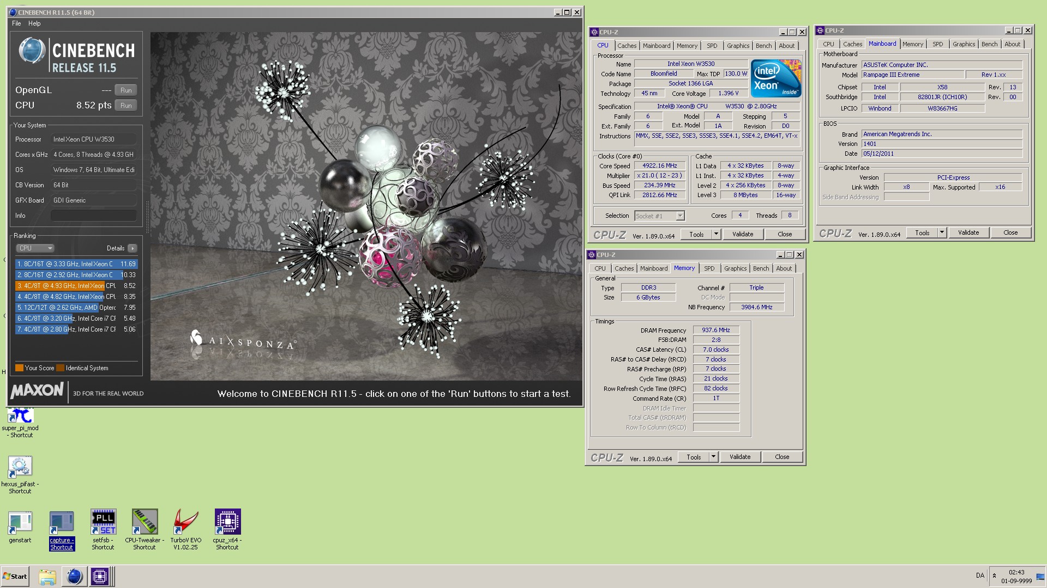Select ranking row 8C/16T @ 3.33 GHz
This screenshot has height=588, width=1047.
[x=76, y=264]
